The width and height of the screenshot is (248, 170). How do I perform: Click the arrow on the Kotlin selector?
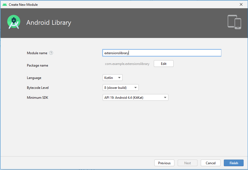point(119,78)
